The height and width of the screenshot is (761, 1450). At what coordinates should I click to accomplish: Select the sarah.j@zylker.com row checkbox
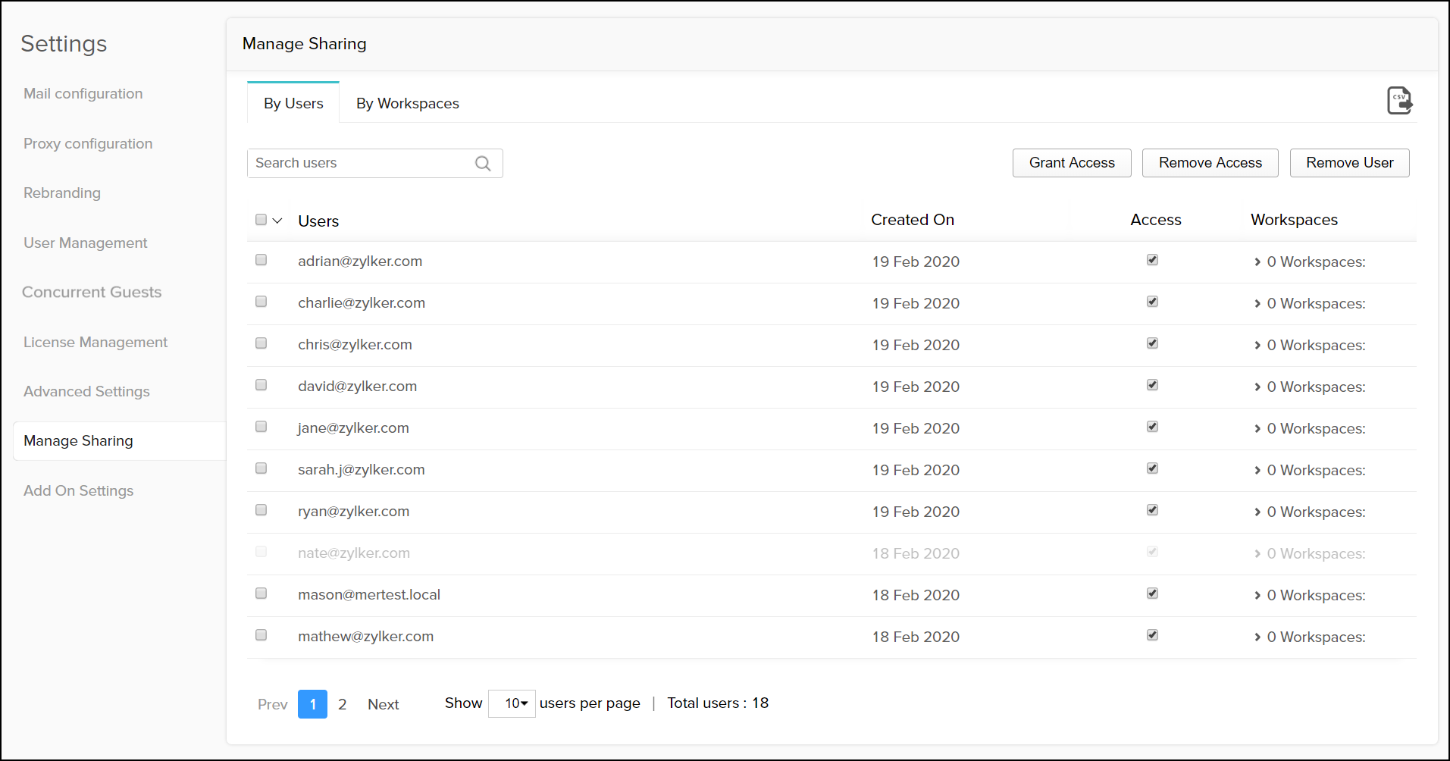(x=262, y=468)
